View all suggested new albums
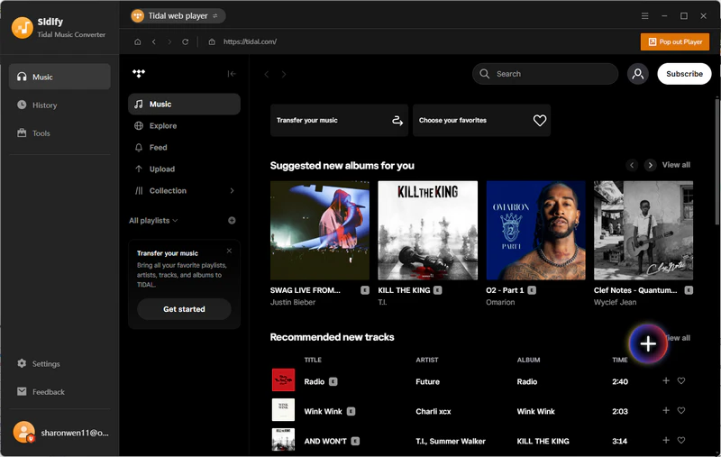Viewport: 721px width, 457px height. [x=676, y=165]
